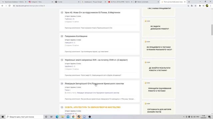Bookmark this page with star icon
The width and height of the screenshot is (213, 119).
click(x=195, y=6)
